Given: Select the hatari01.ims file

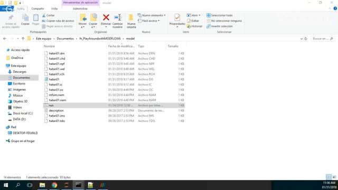Looking at the screenshot, I should click(x=114, y=116).
